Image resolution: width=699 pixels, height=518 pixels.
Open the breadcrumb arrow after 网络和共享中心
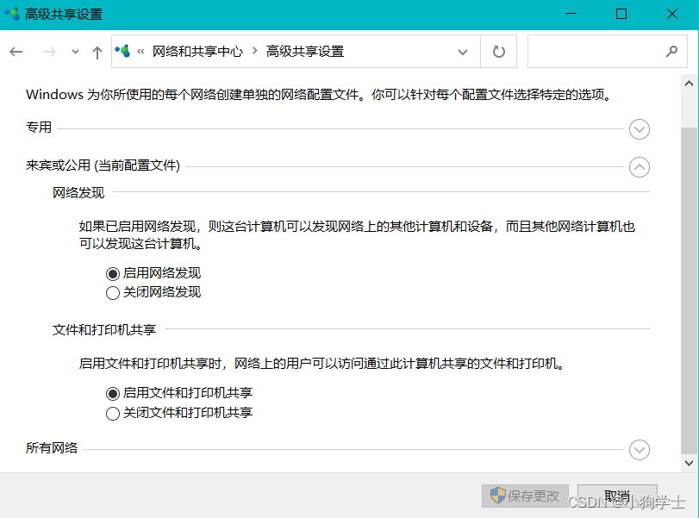point(255,51)
